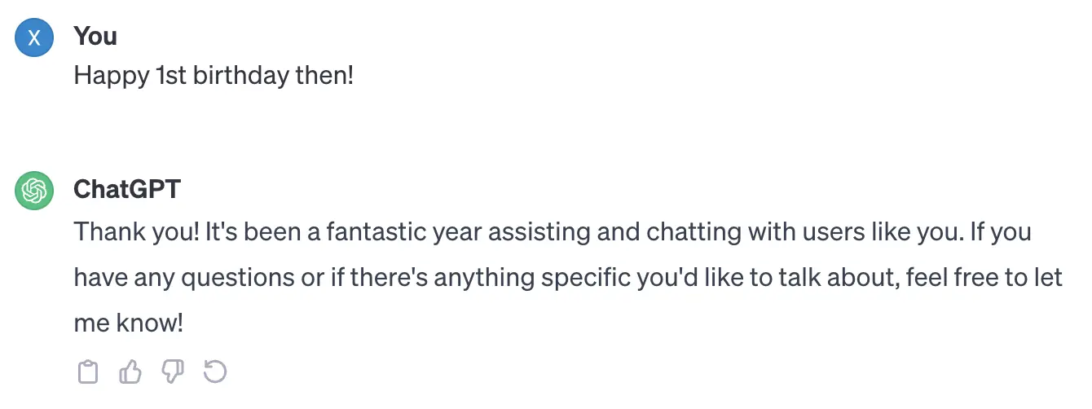Click the blue "X" user avatar
Image resolution: width=1092 pixels, height=409 pixels.
34,38
